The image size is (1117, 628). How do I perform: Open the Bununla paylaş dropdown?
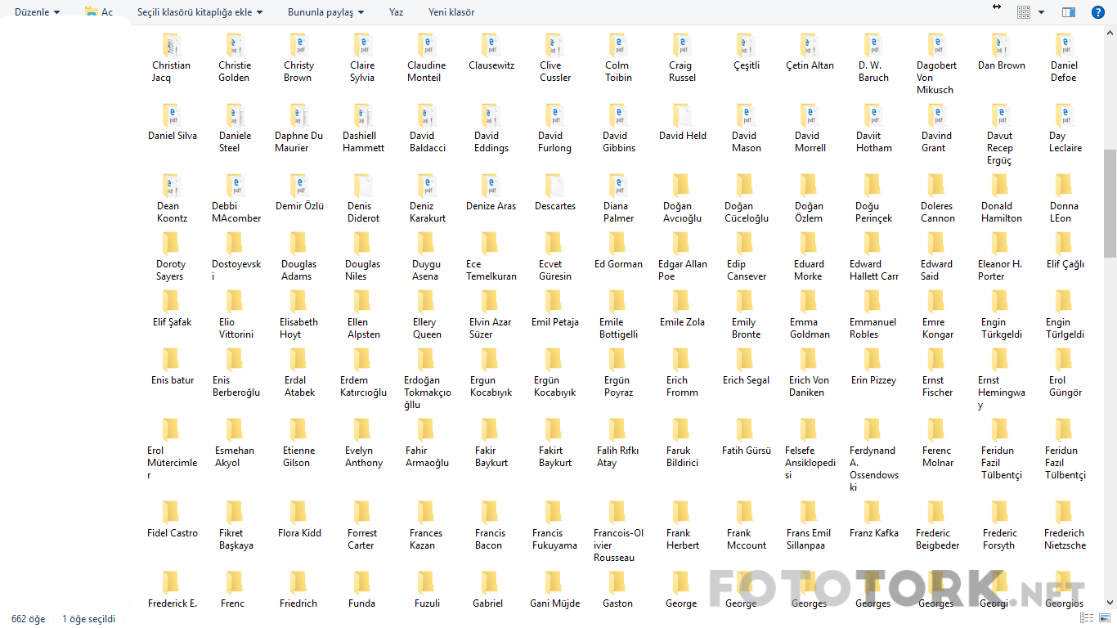pos(325,12)
